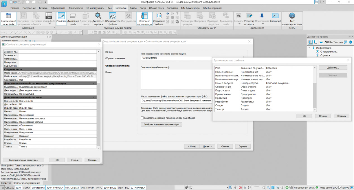Toggle ШАГ snap mode in status bar

19,188
